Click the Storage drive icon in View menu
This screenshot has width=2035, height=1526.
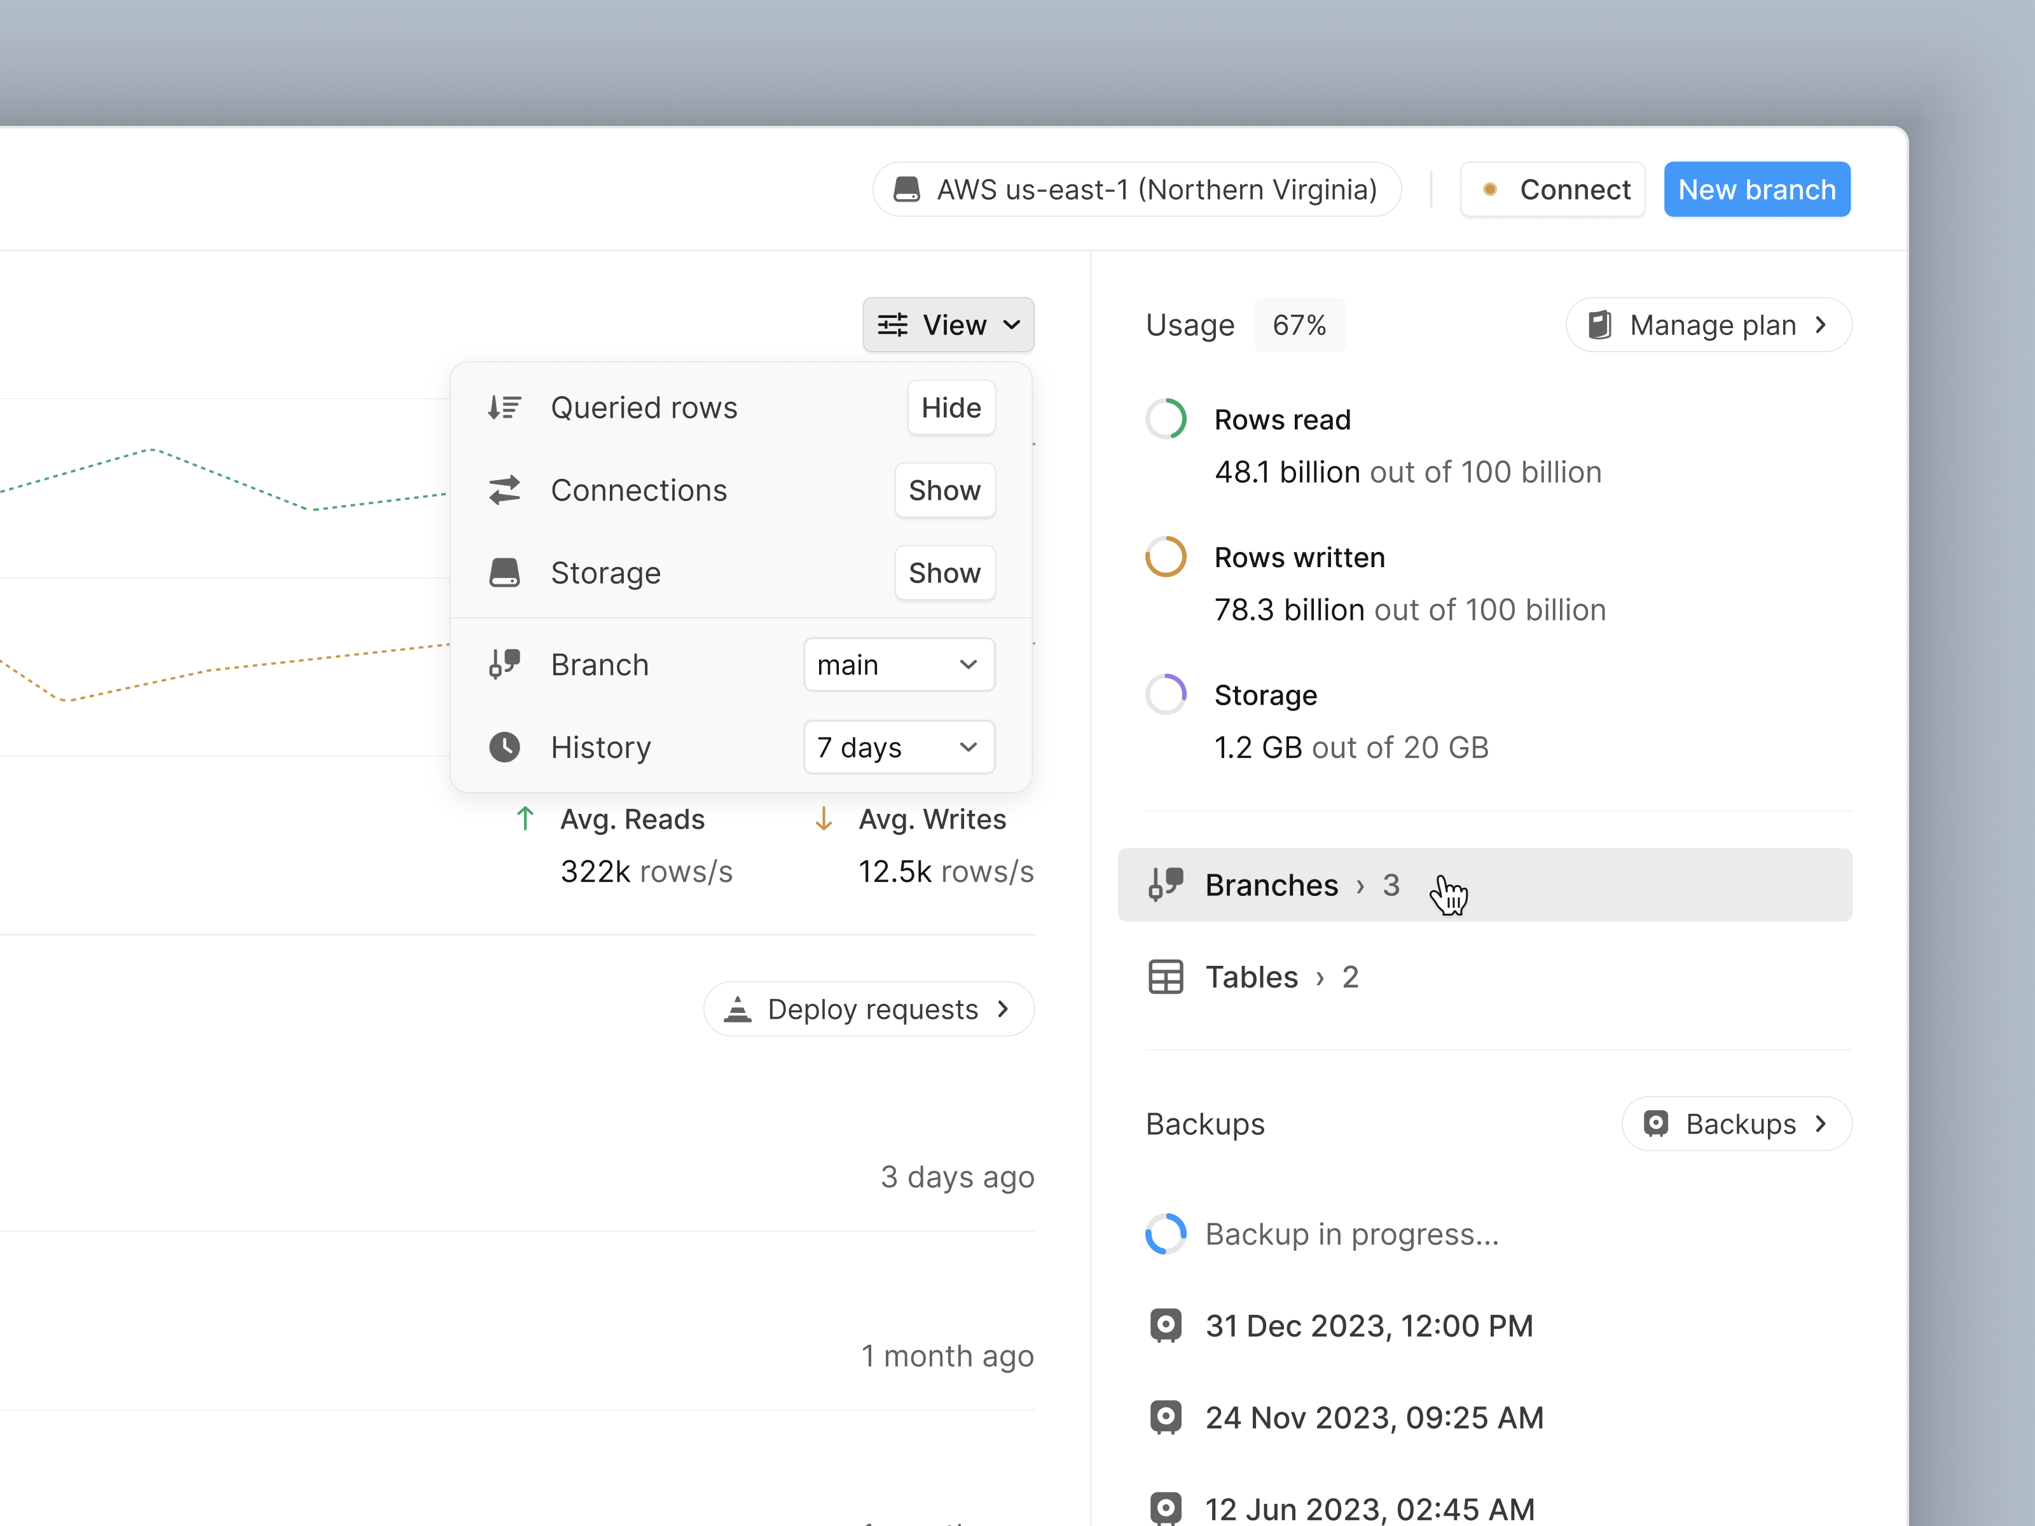click(x=504, y=573)
